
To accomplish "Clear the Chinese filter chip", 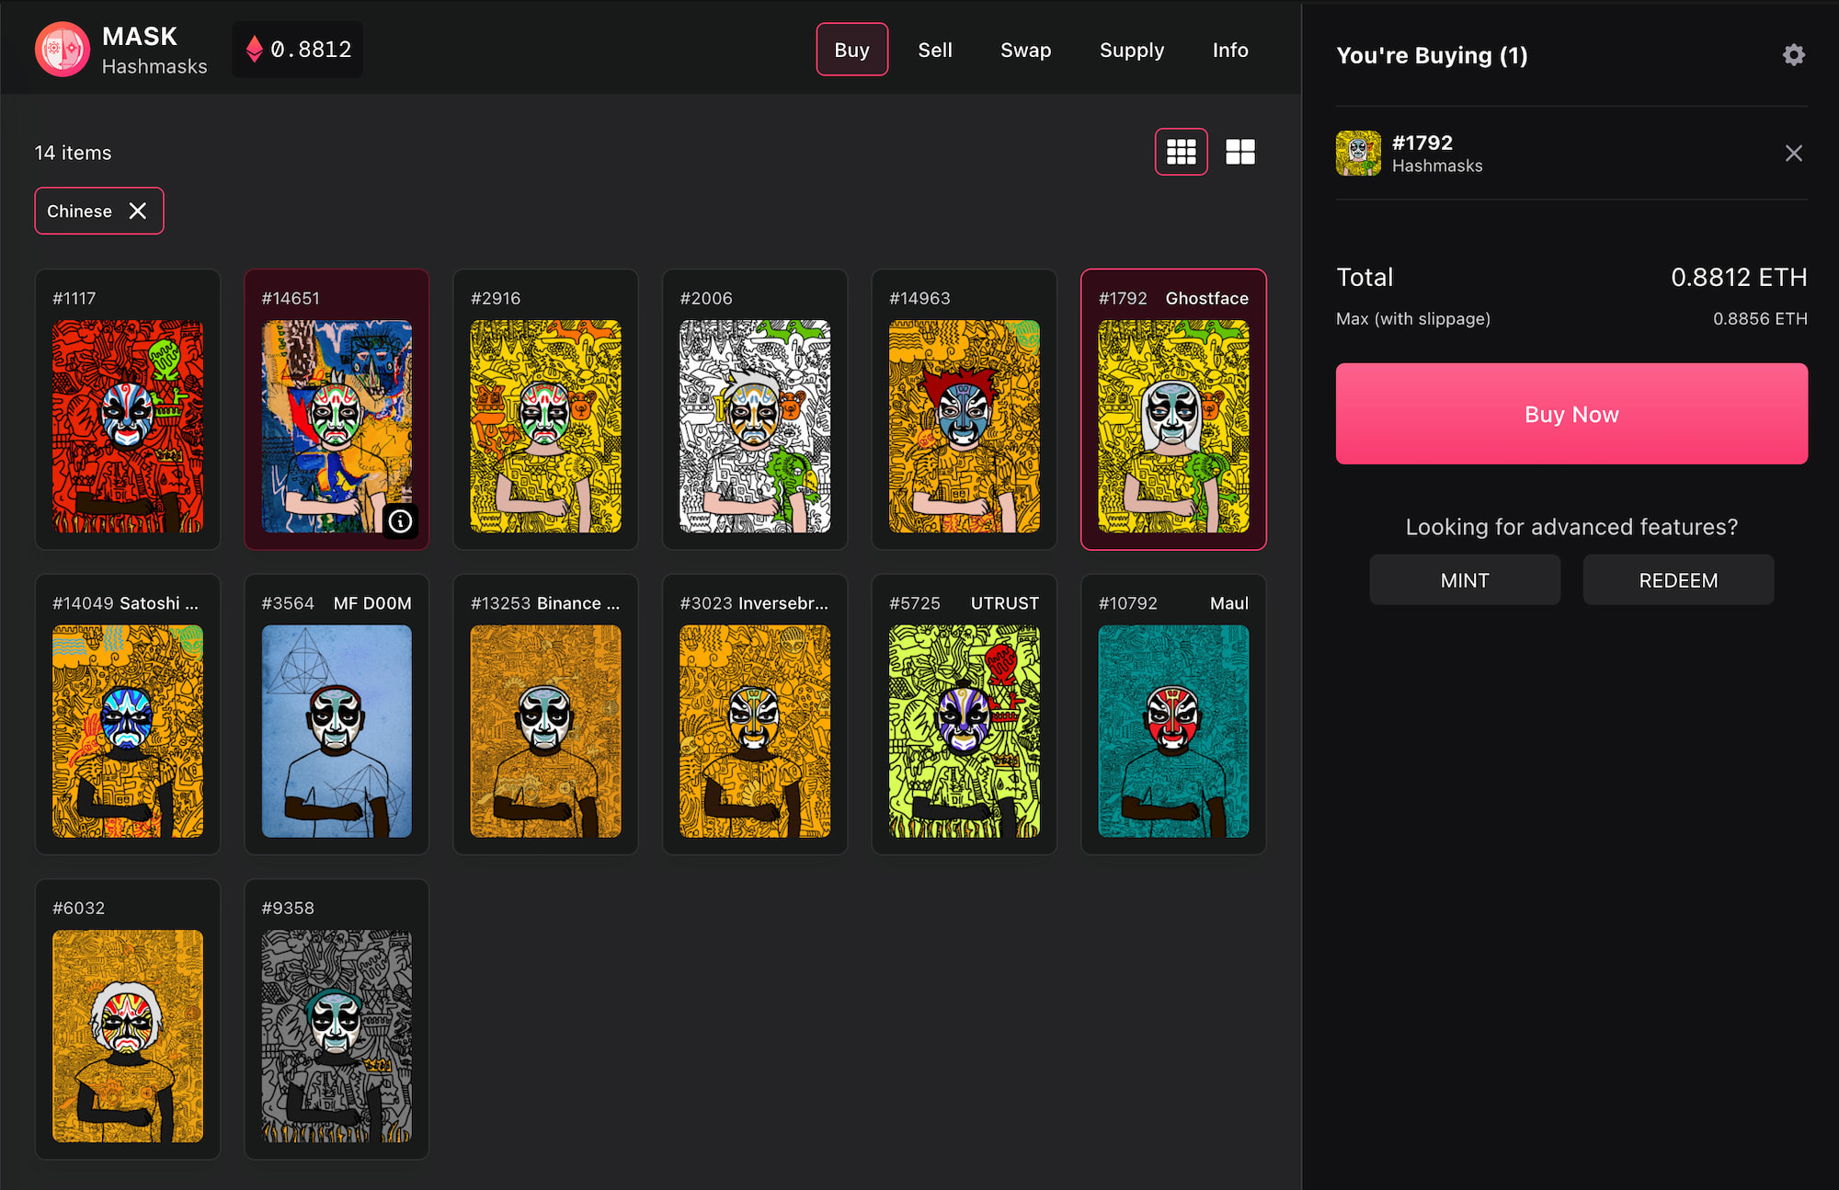I will pyautogui.click(x=138, y=211).
